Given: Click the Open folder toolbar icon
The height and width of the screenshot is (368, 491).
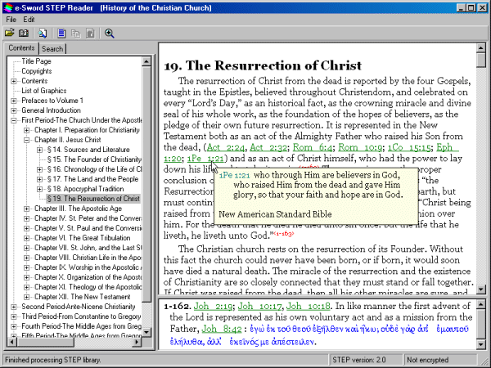Looking at the screenshot, I should [9, 33].
